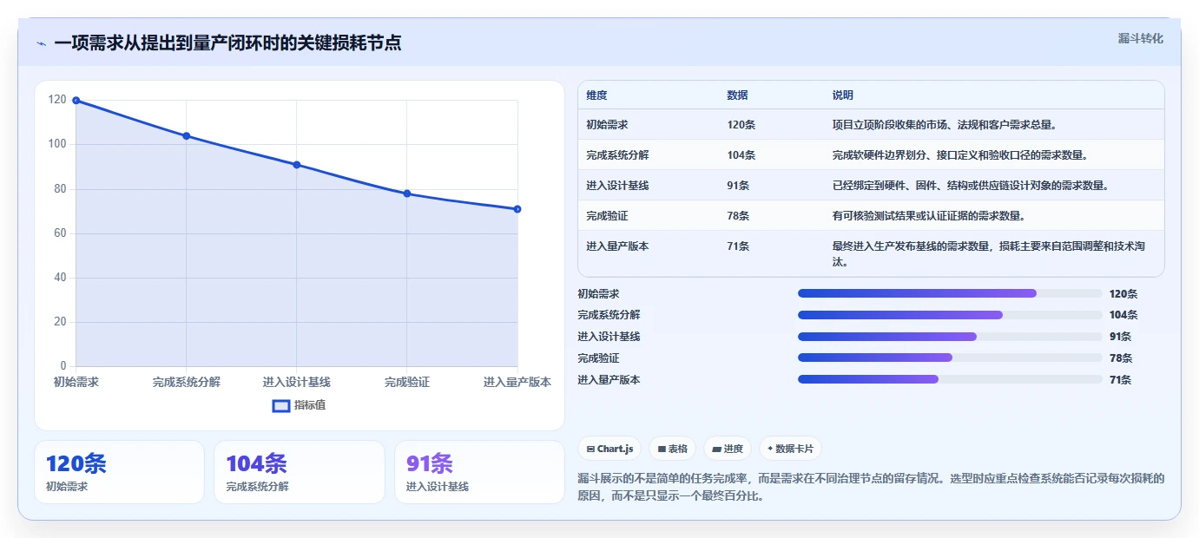Click the 104条 value in the table
This screenshot has height=538, width=1199.
(741, 155)
